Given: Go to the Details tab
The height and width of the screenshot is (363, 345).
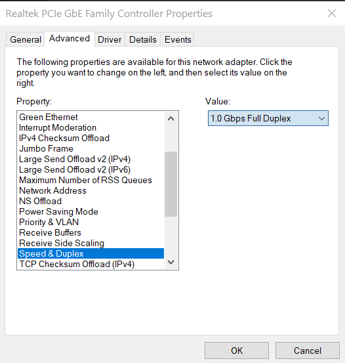Looking at the screenshot, I should point(143,39).
